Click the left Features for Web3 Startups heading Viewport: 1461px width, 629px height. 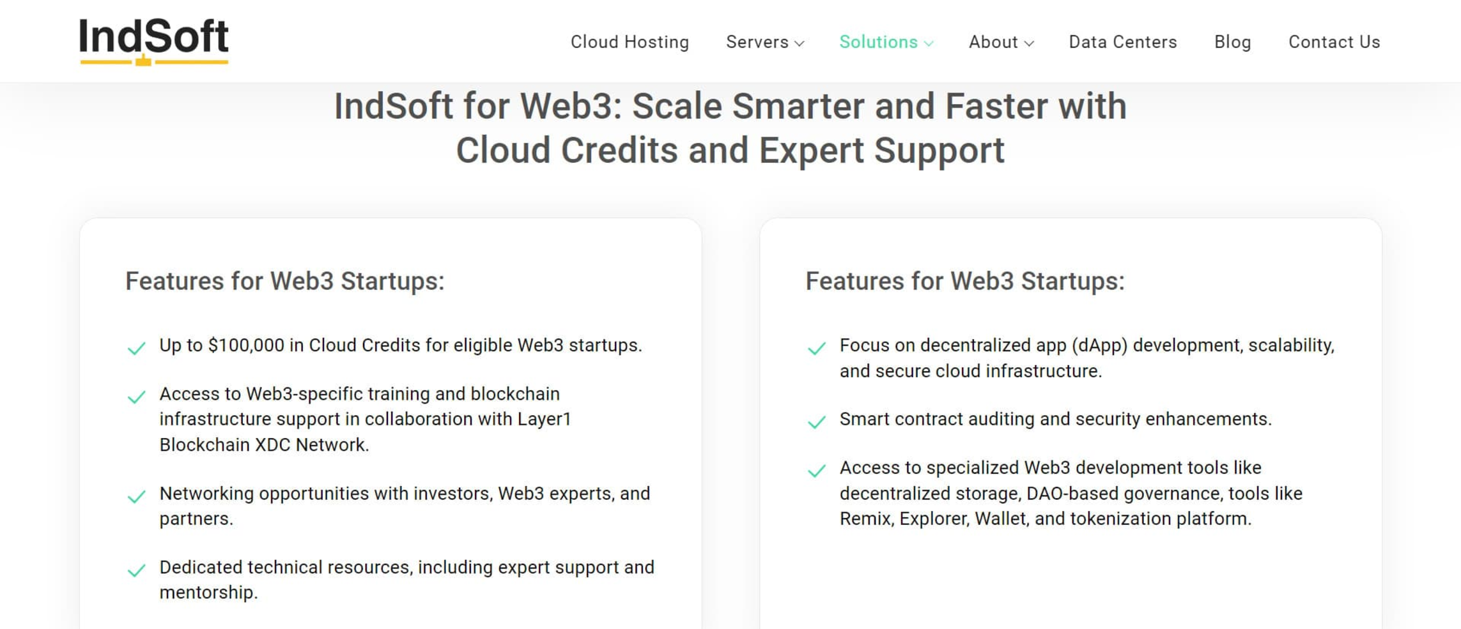(284, 281)
